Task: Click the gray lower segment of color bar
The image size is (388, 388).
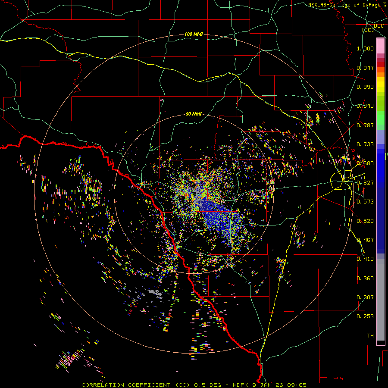Action: click(x=381, y=300)
